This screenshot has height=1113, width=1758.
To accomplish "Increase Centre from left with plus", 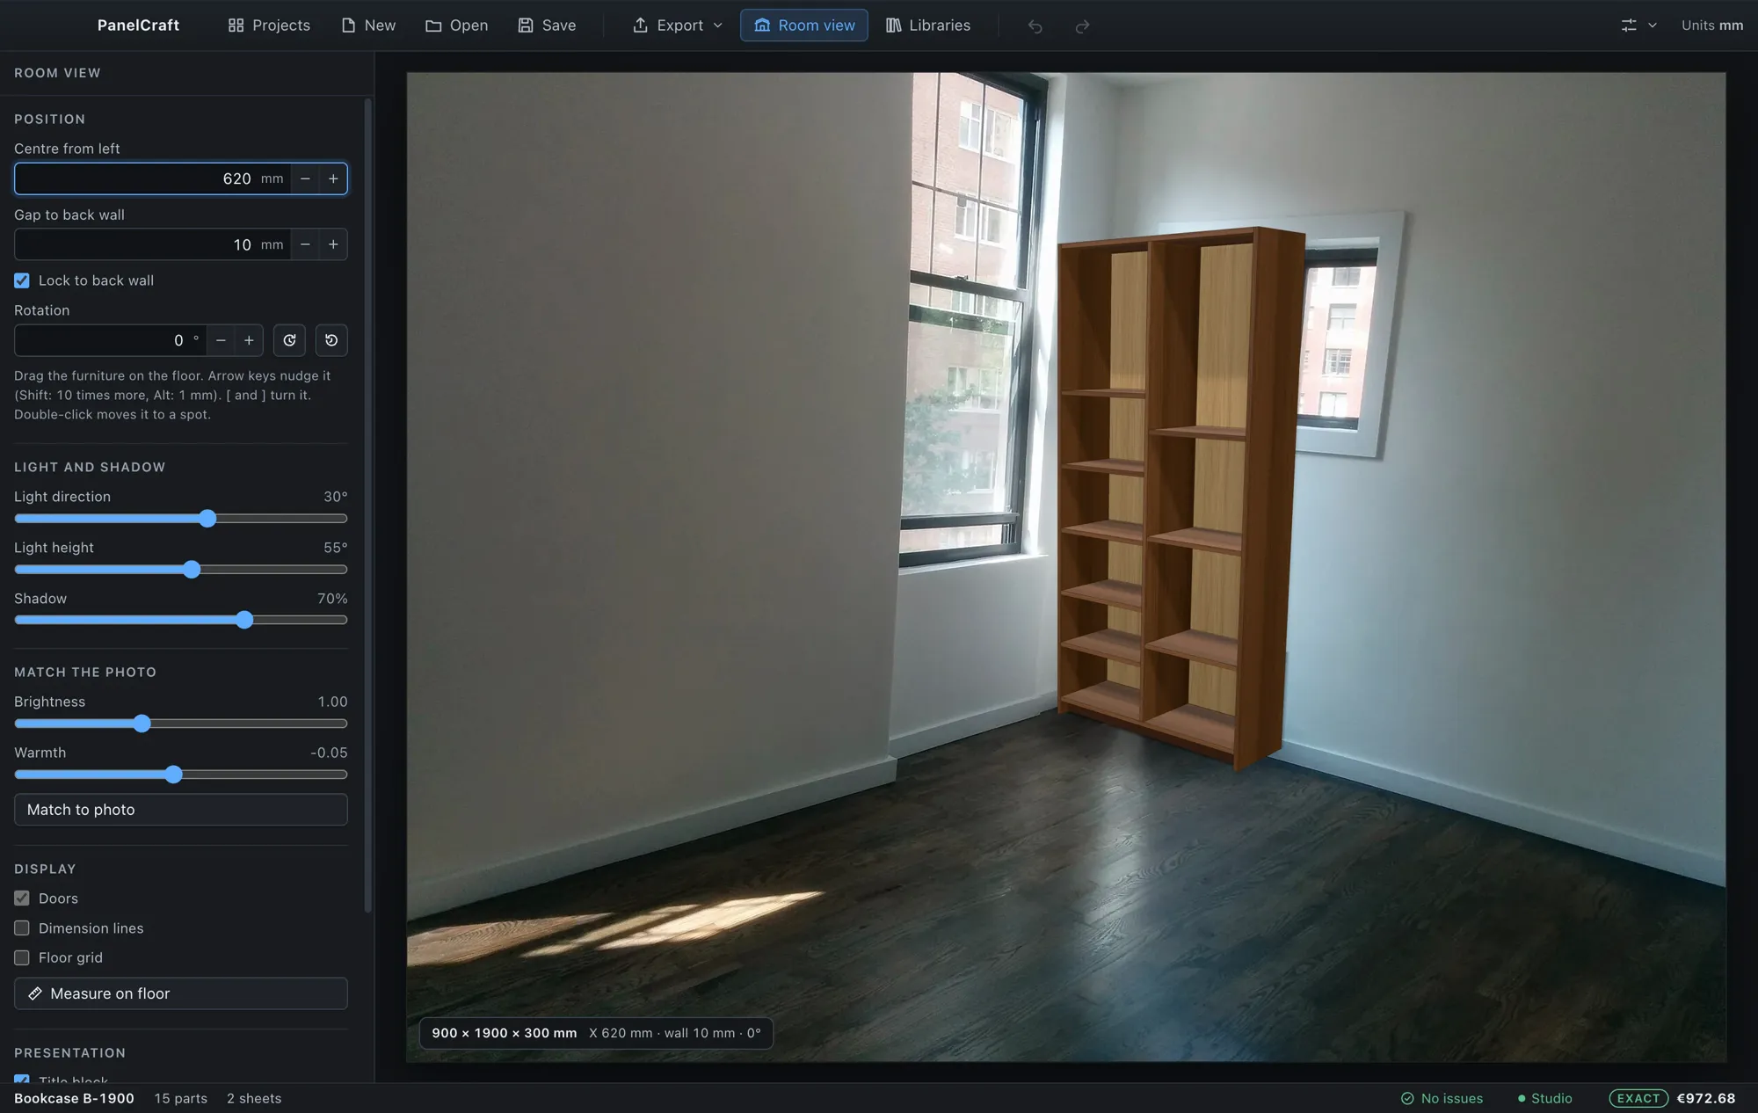I will click(333, 178).
